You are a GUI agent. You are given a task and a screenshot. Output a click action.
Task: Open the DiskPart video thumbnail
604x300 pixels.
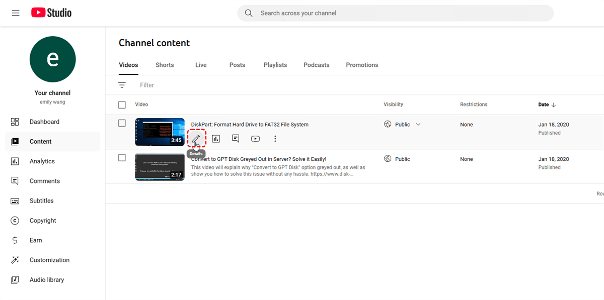point(160,132)
